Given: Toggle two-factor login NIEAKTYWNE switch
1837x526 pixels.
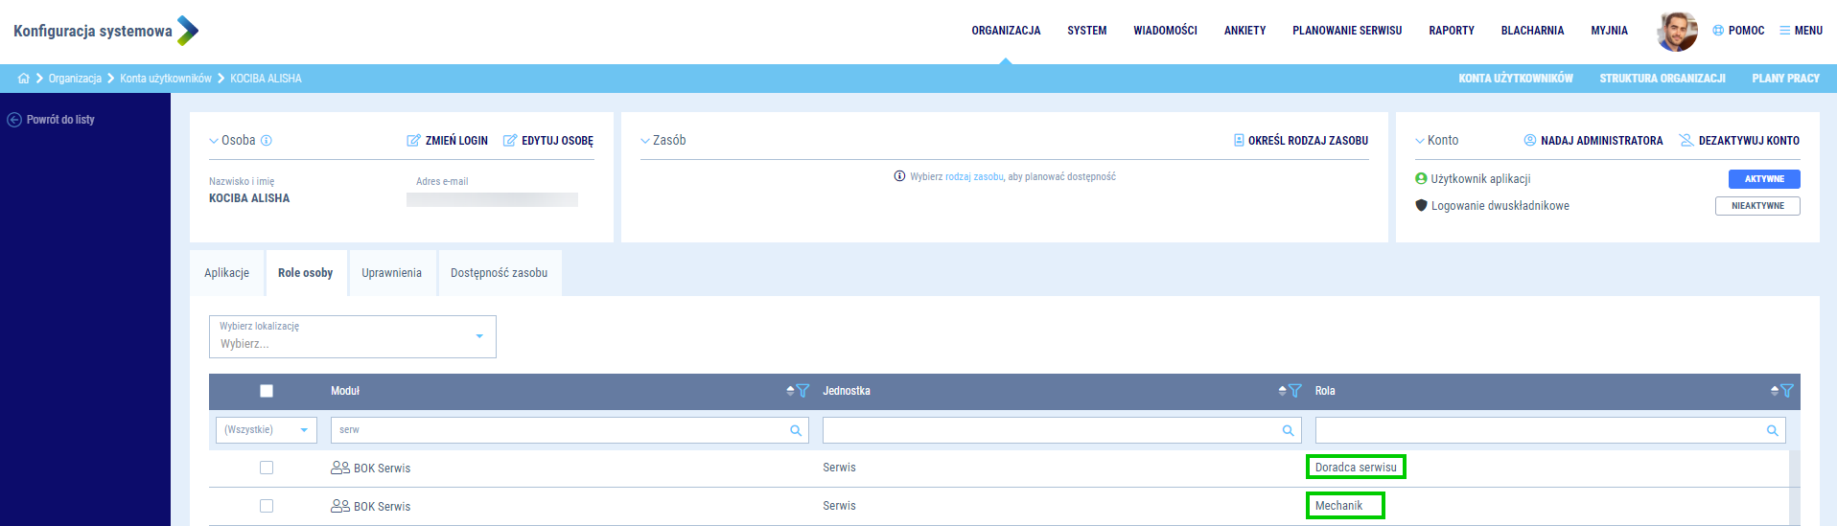Looking at the screenshot, I should [1756, 206].
